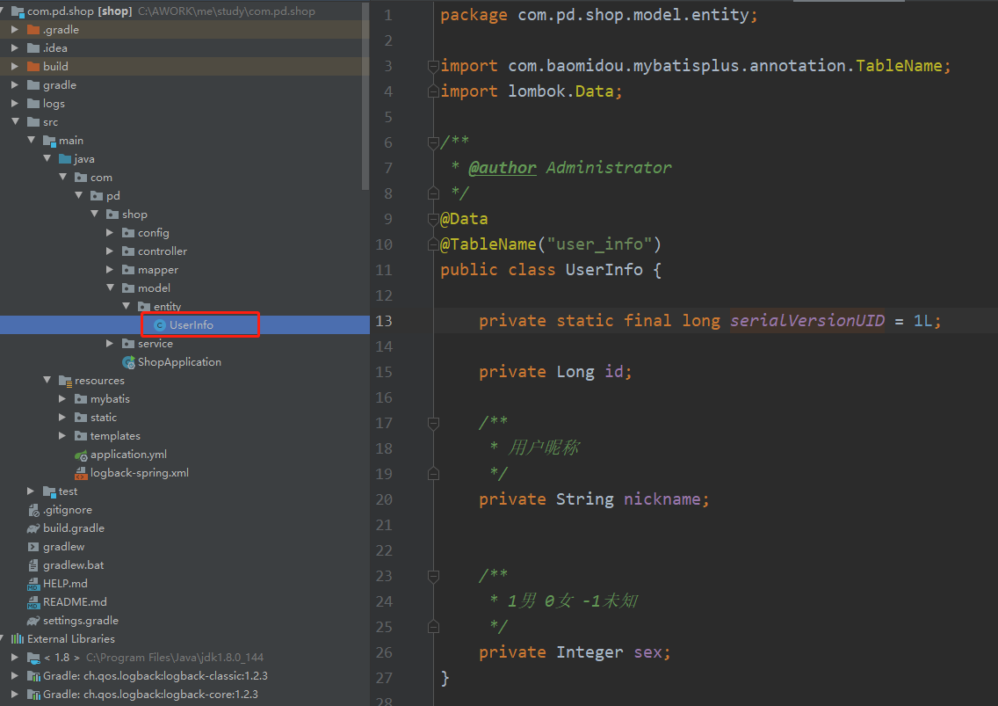The width and height of the screenshot is (998, 706).
Task: Click the resources folder icon
Action: tap(65, 381)
